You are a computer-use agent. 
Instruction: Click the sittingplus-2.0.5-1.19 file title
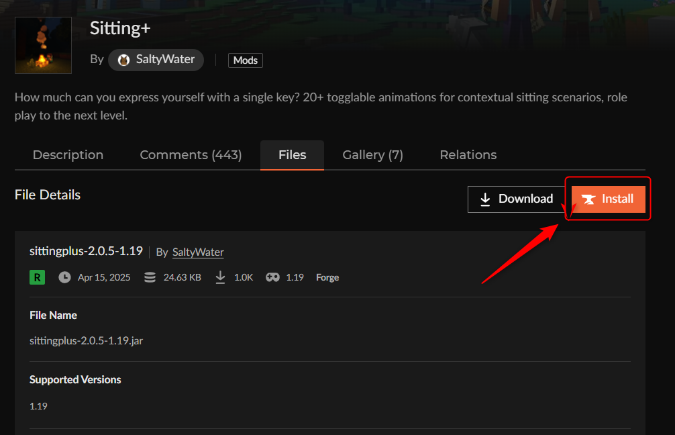coord(86,251)
